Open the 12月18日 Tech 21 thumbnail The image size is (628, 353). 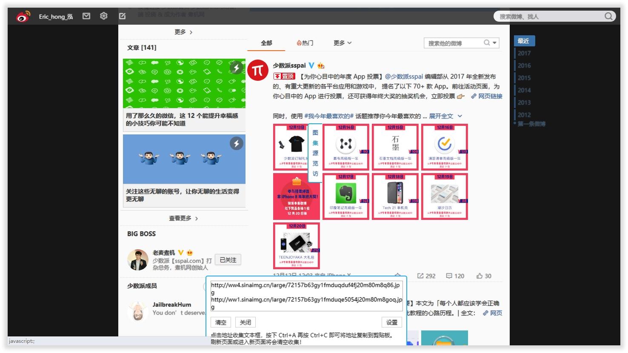coord(395,196)
